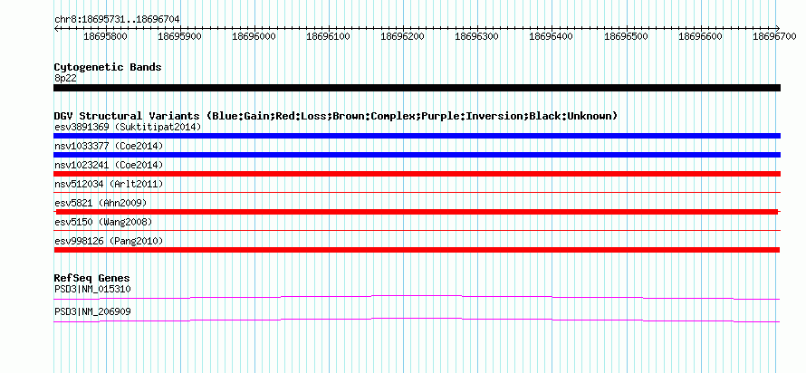
Task: Click the red loss bar under nsv1023241
Action: 417,174
